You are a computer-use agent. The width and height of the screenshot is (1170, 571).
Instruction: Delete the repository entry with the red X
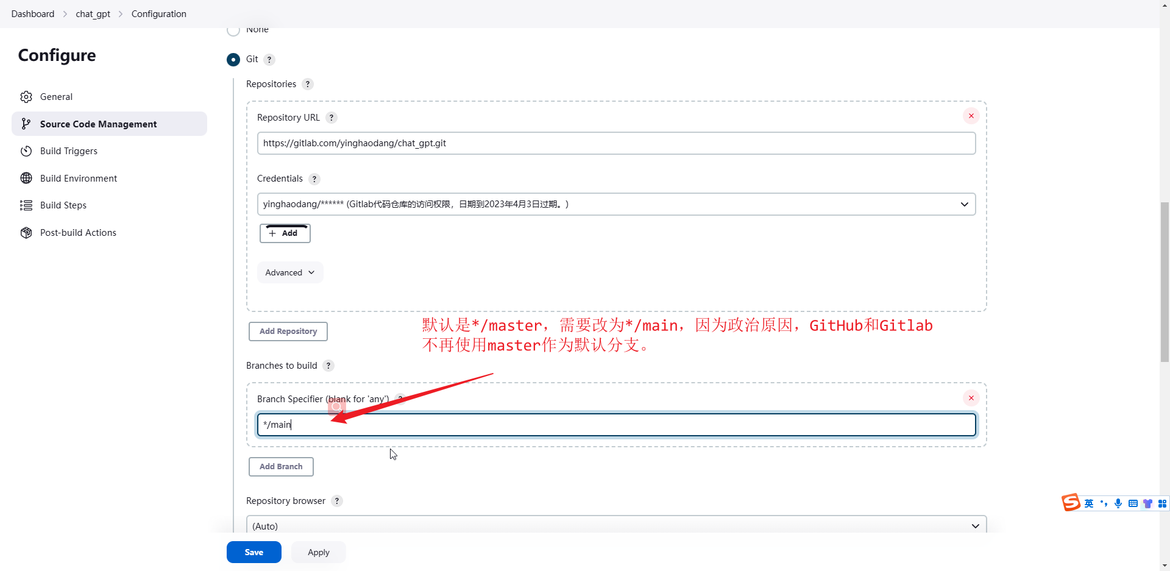coord(971,116)
